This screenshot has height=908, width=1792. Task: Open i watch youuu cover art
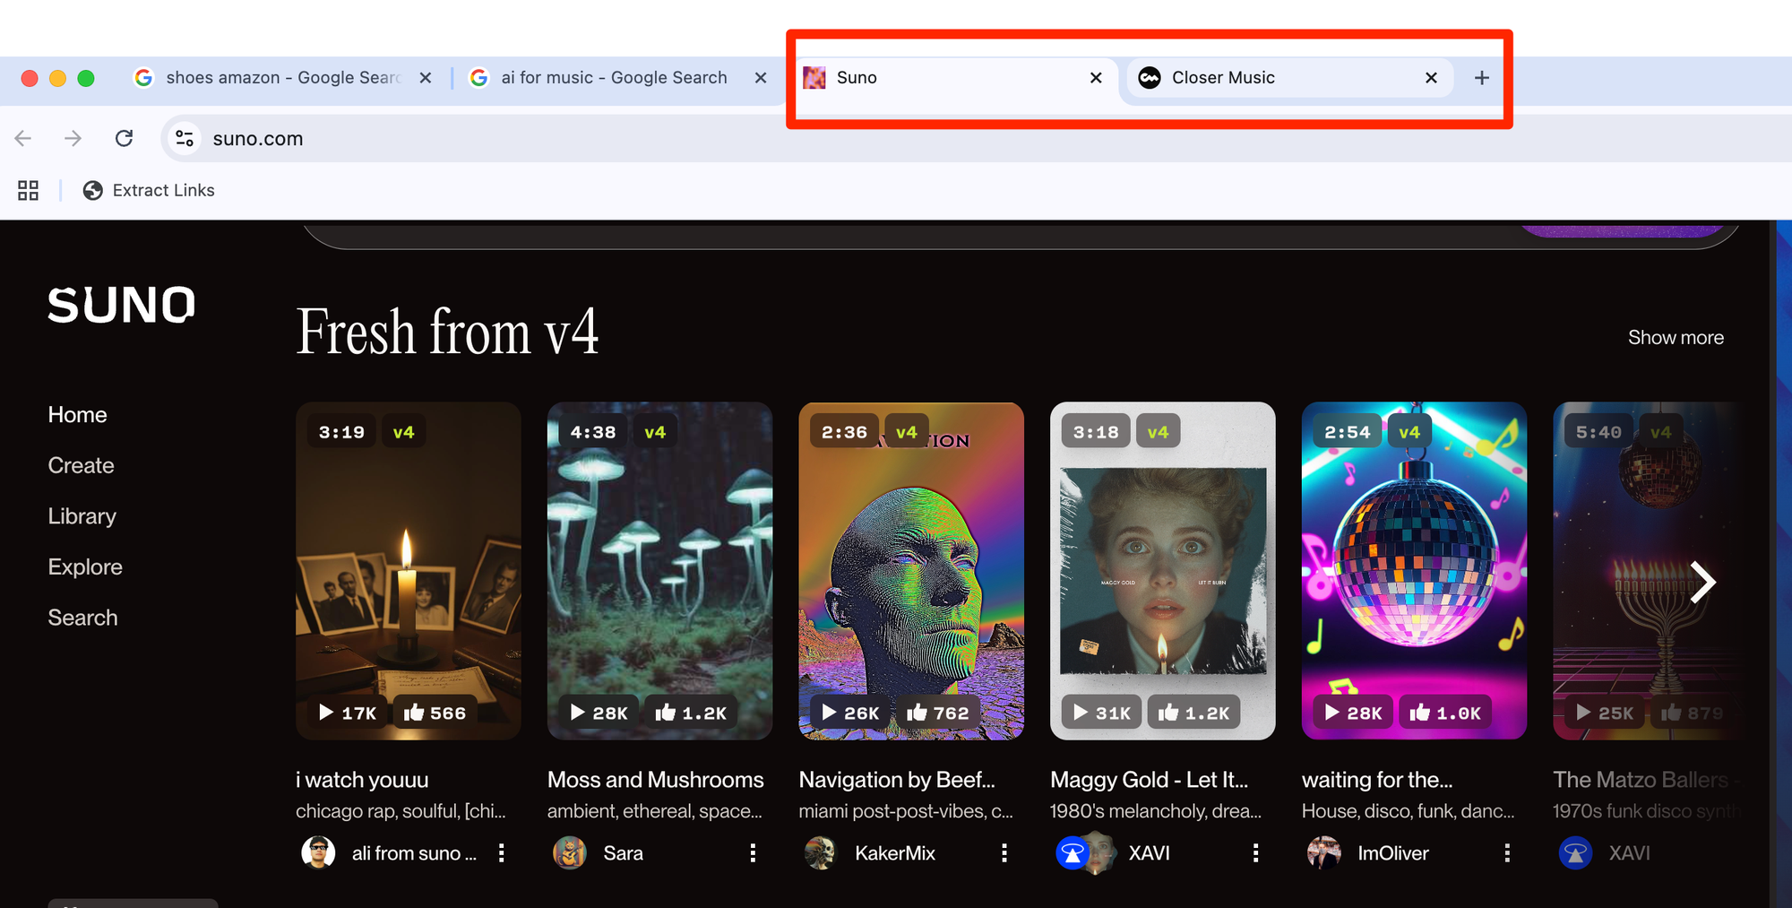click(x=409, y=570)
